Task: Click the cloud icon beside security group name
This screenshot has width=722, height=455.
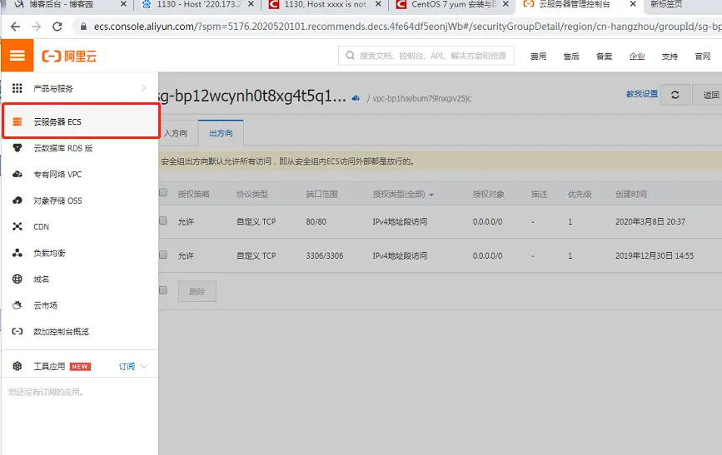Action: [356, 97]
